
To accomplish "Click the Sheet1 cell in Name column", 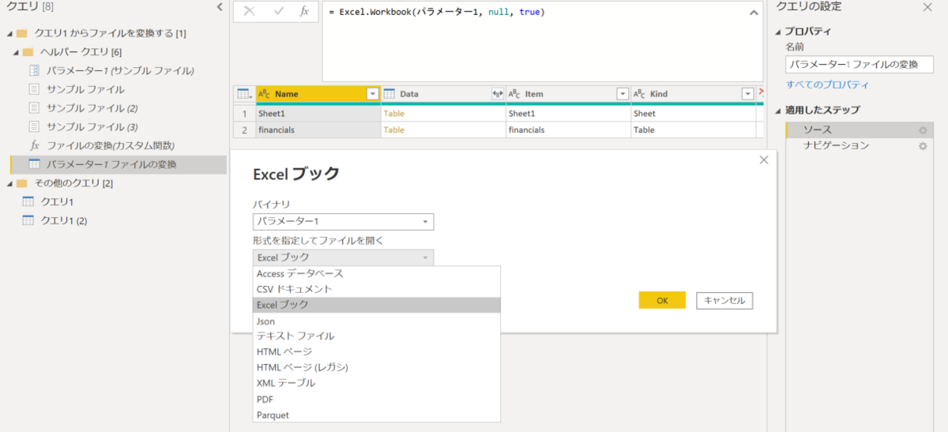I will [x=318, y=114].
